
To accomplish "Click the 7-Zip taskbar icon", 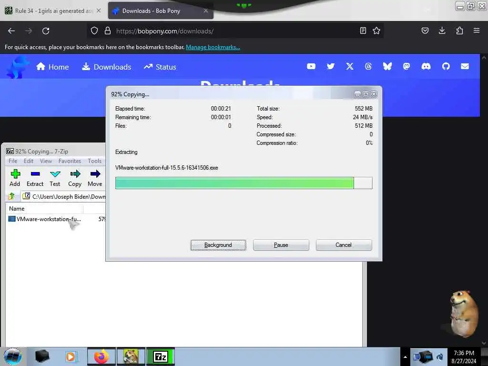I will (161, 356).
